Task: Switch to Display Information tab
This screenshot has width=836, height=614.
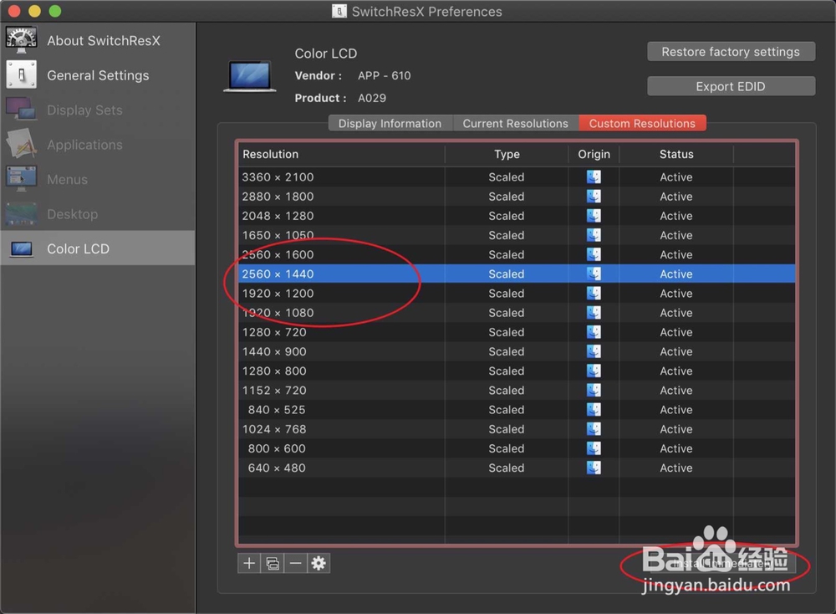Action: coord(390,123)
